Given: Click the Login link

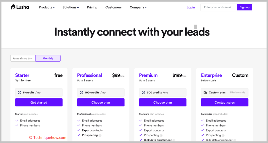Looking at the screenshot, I should click(x=191, y=7).
